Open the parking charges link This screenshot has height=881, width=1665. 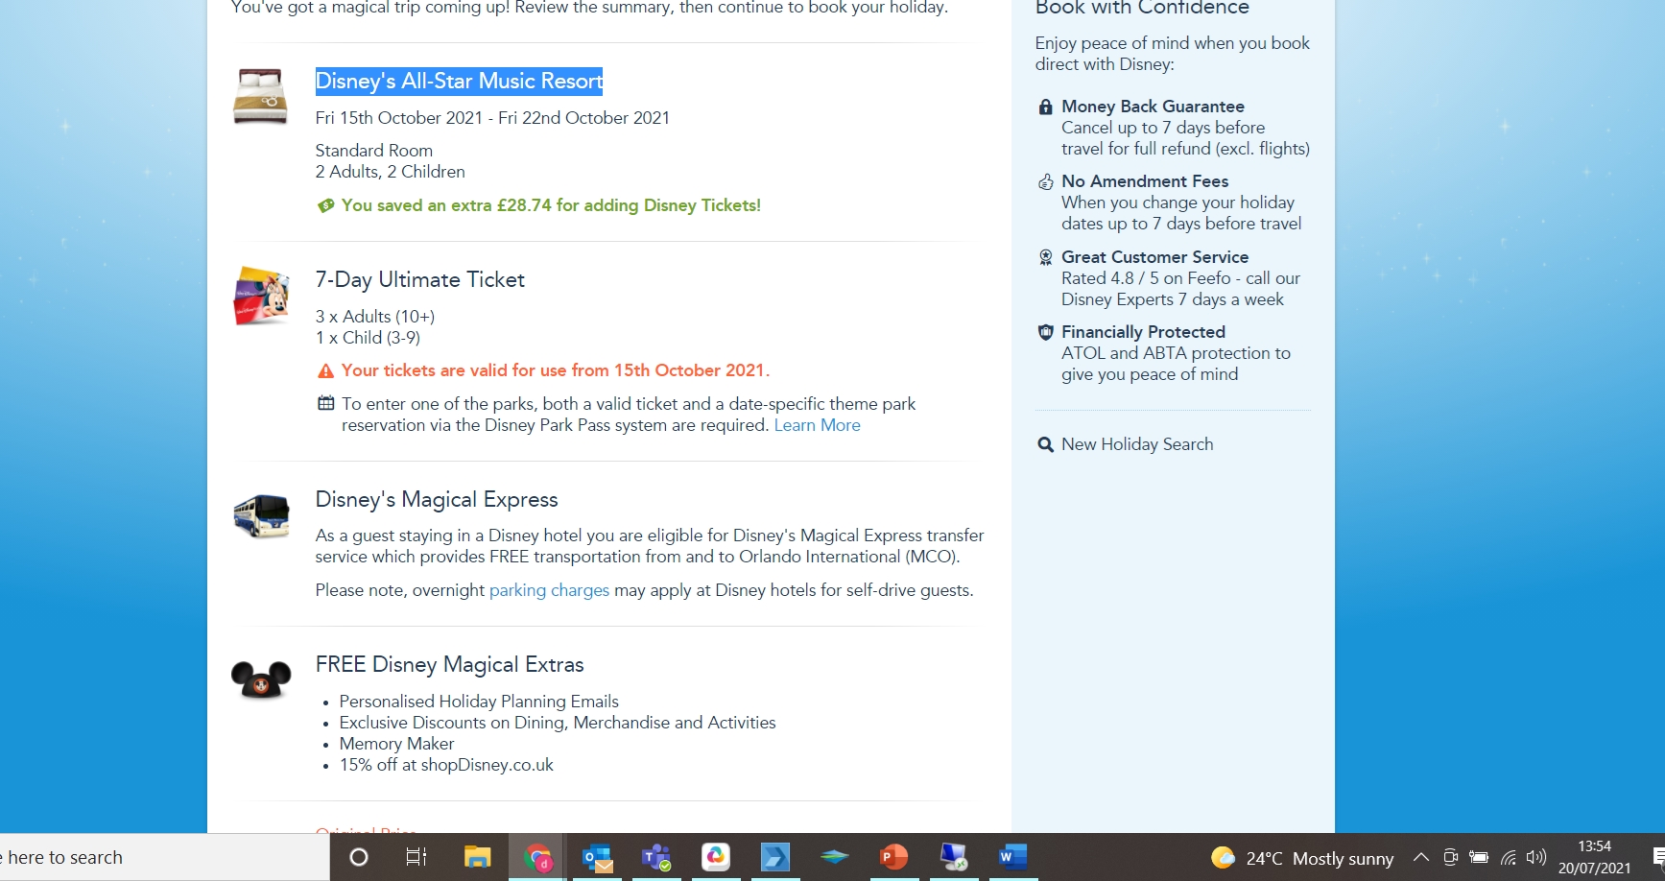(549, 590)
